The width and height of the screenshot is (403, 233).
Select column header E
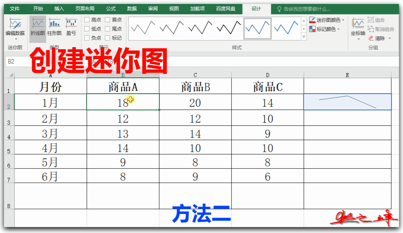347,75
